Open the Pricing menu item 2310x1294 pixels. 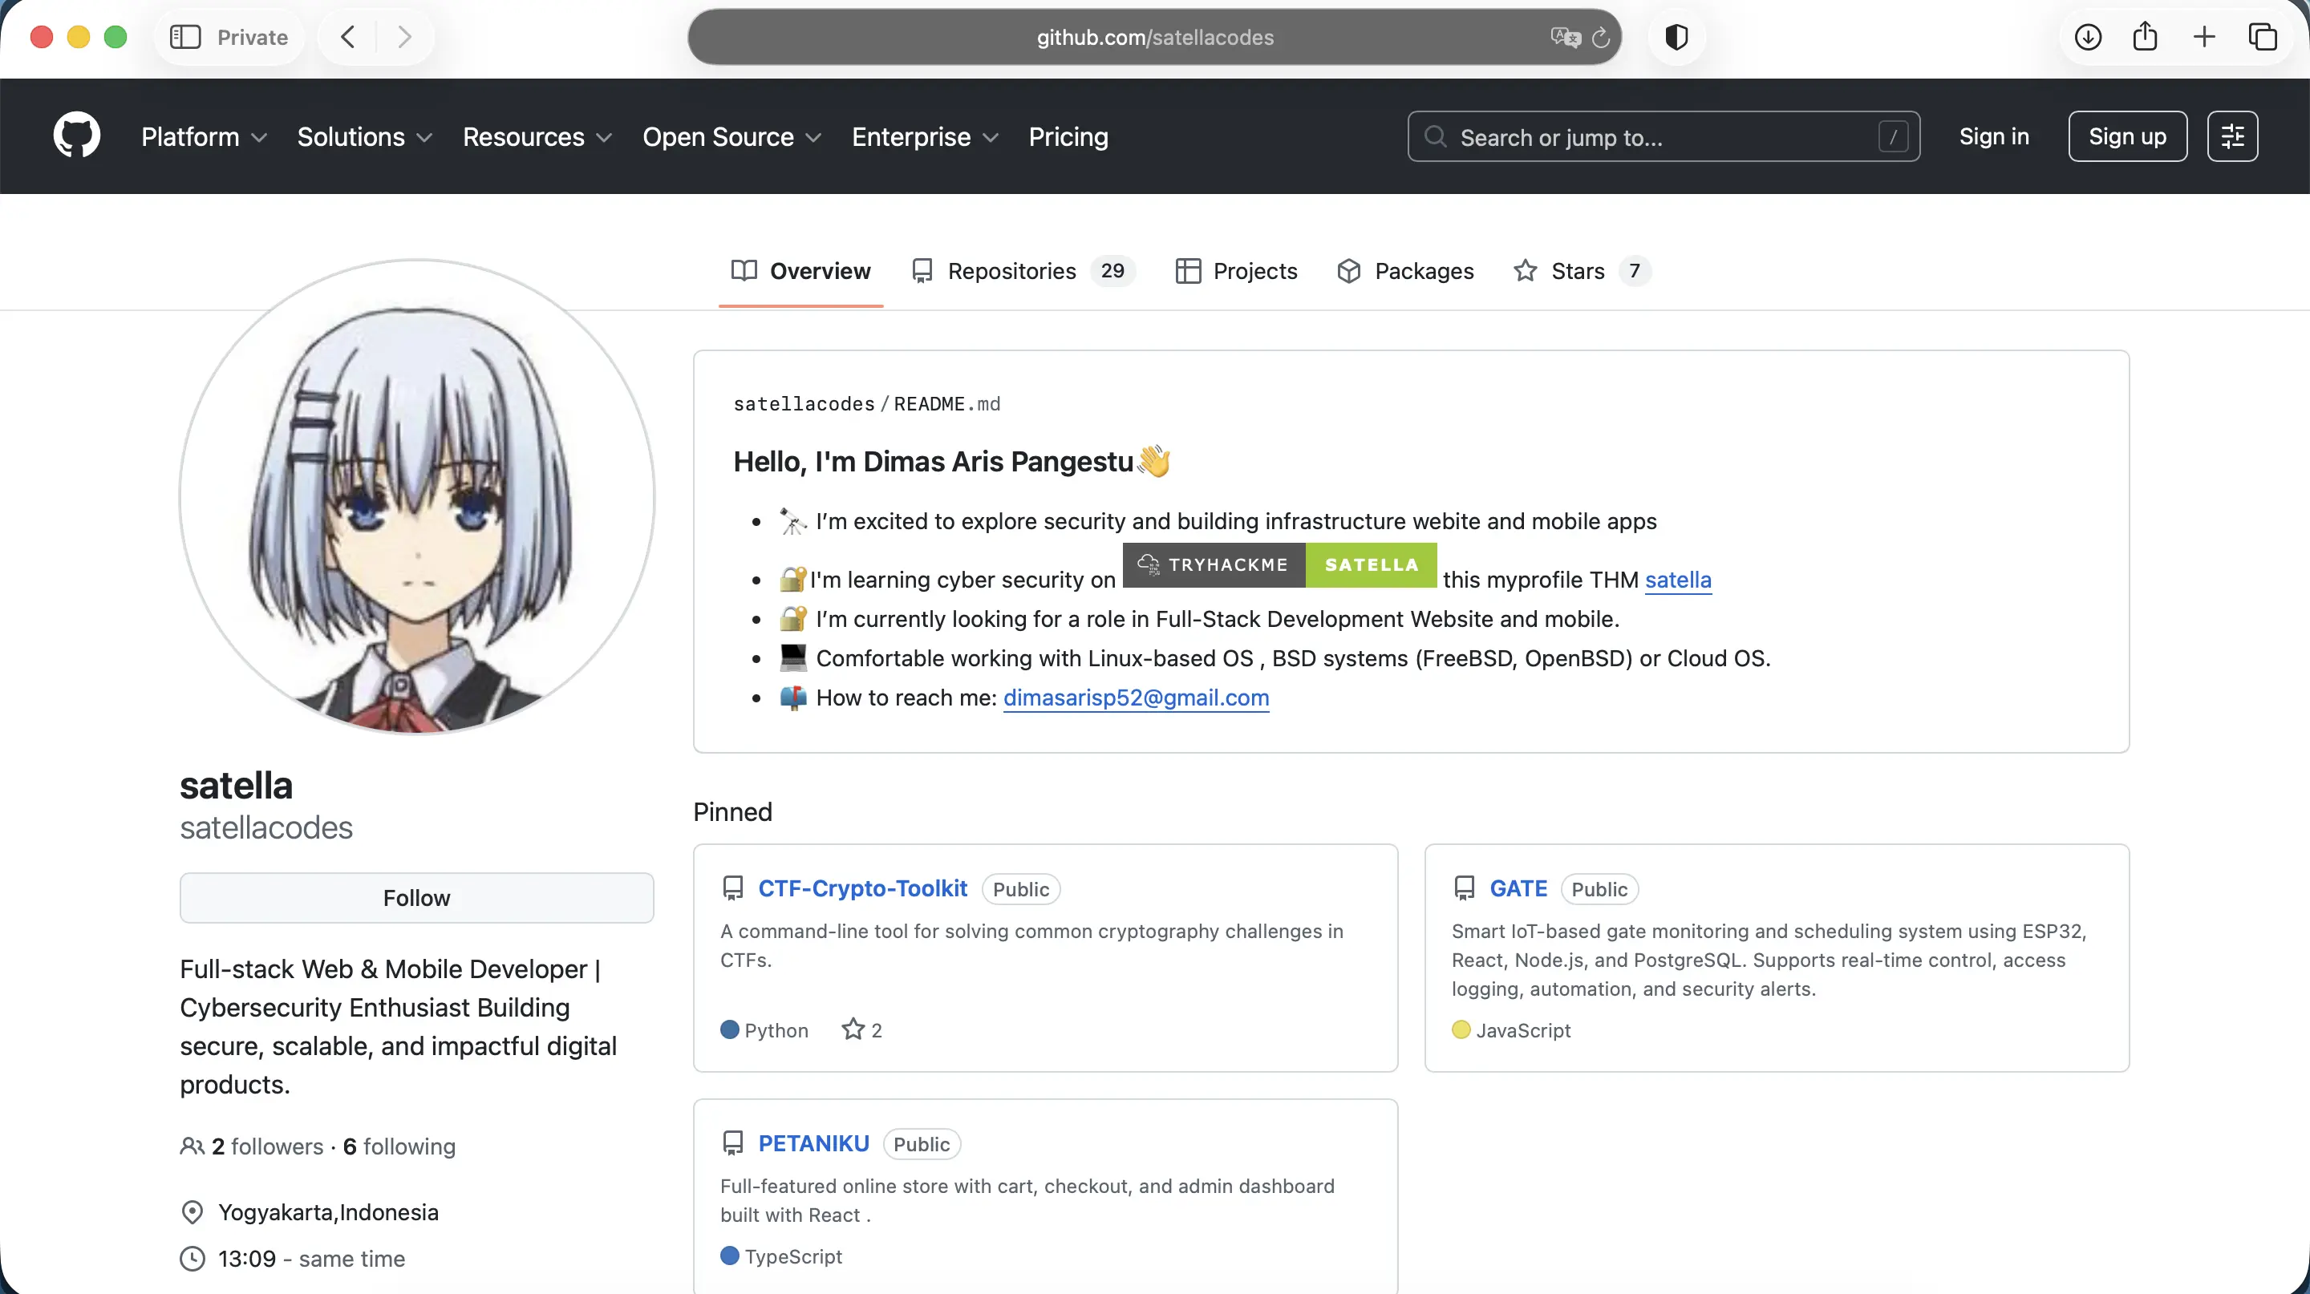(1068, 136)
